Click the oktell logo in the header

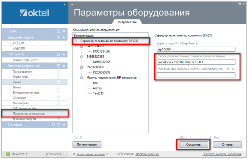[34, 13]
